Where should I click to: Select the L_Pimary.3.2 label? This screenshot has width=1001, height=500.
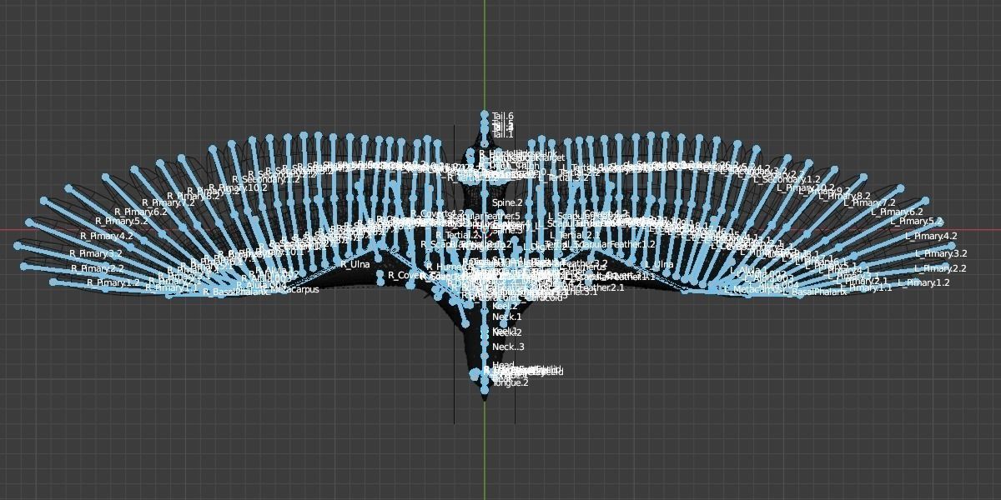coord(941,253)
